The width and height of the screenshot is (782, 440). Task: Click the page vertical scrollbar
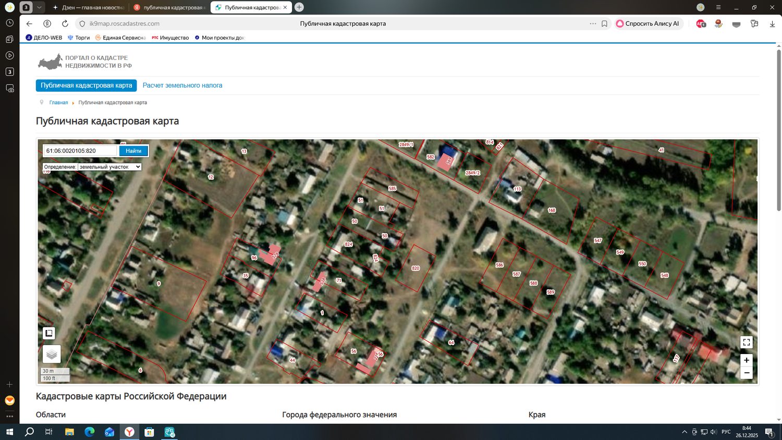coord(779,130)
